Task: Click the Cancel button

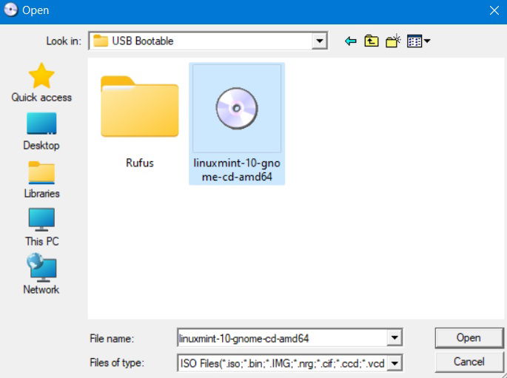Action: (x=469, y=362)
